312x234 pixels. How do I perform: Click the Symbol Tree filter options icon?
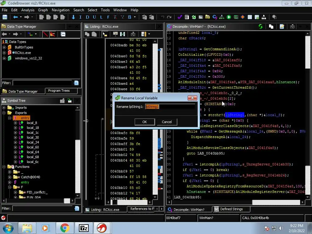tap(76, 208)
